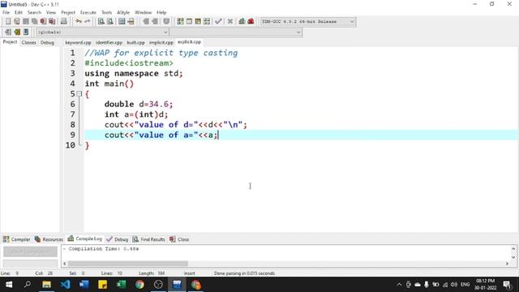
Task: Open the Tools menu
Action: (106, 13)
